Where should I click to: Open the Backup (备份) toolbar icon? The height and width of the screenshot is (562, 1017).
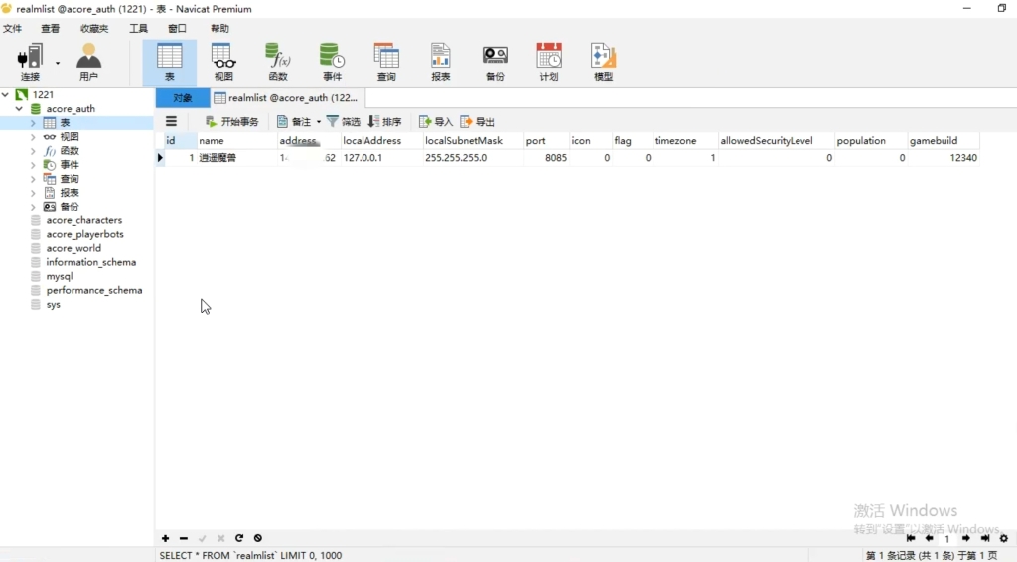click(x=495, y=62)
